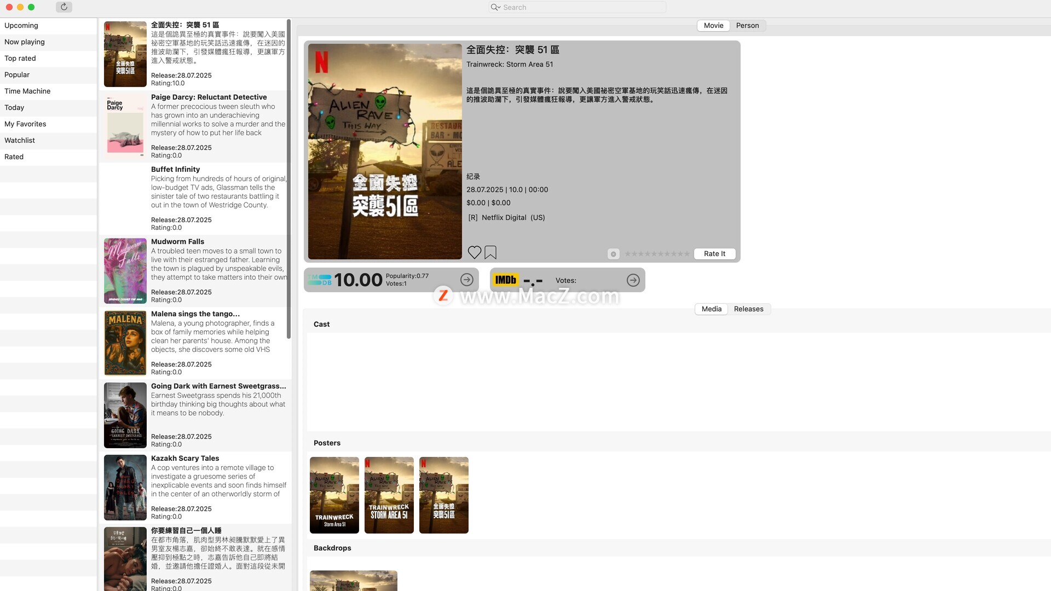Select the Releases tab

(748, 309)
